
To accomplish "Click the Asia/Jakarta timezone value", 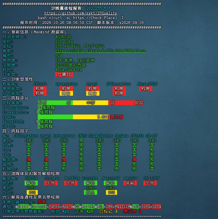I will (69, 70).
